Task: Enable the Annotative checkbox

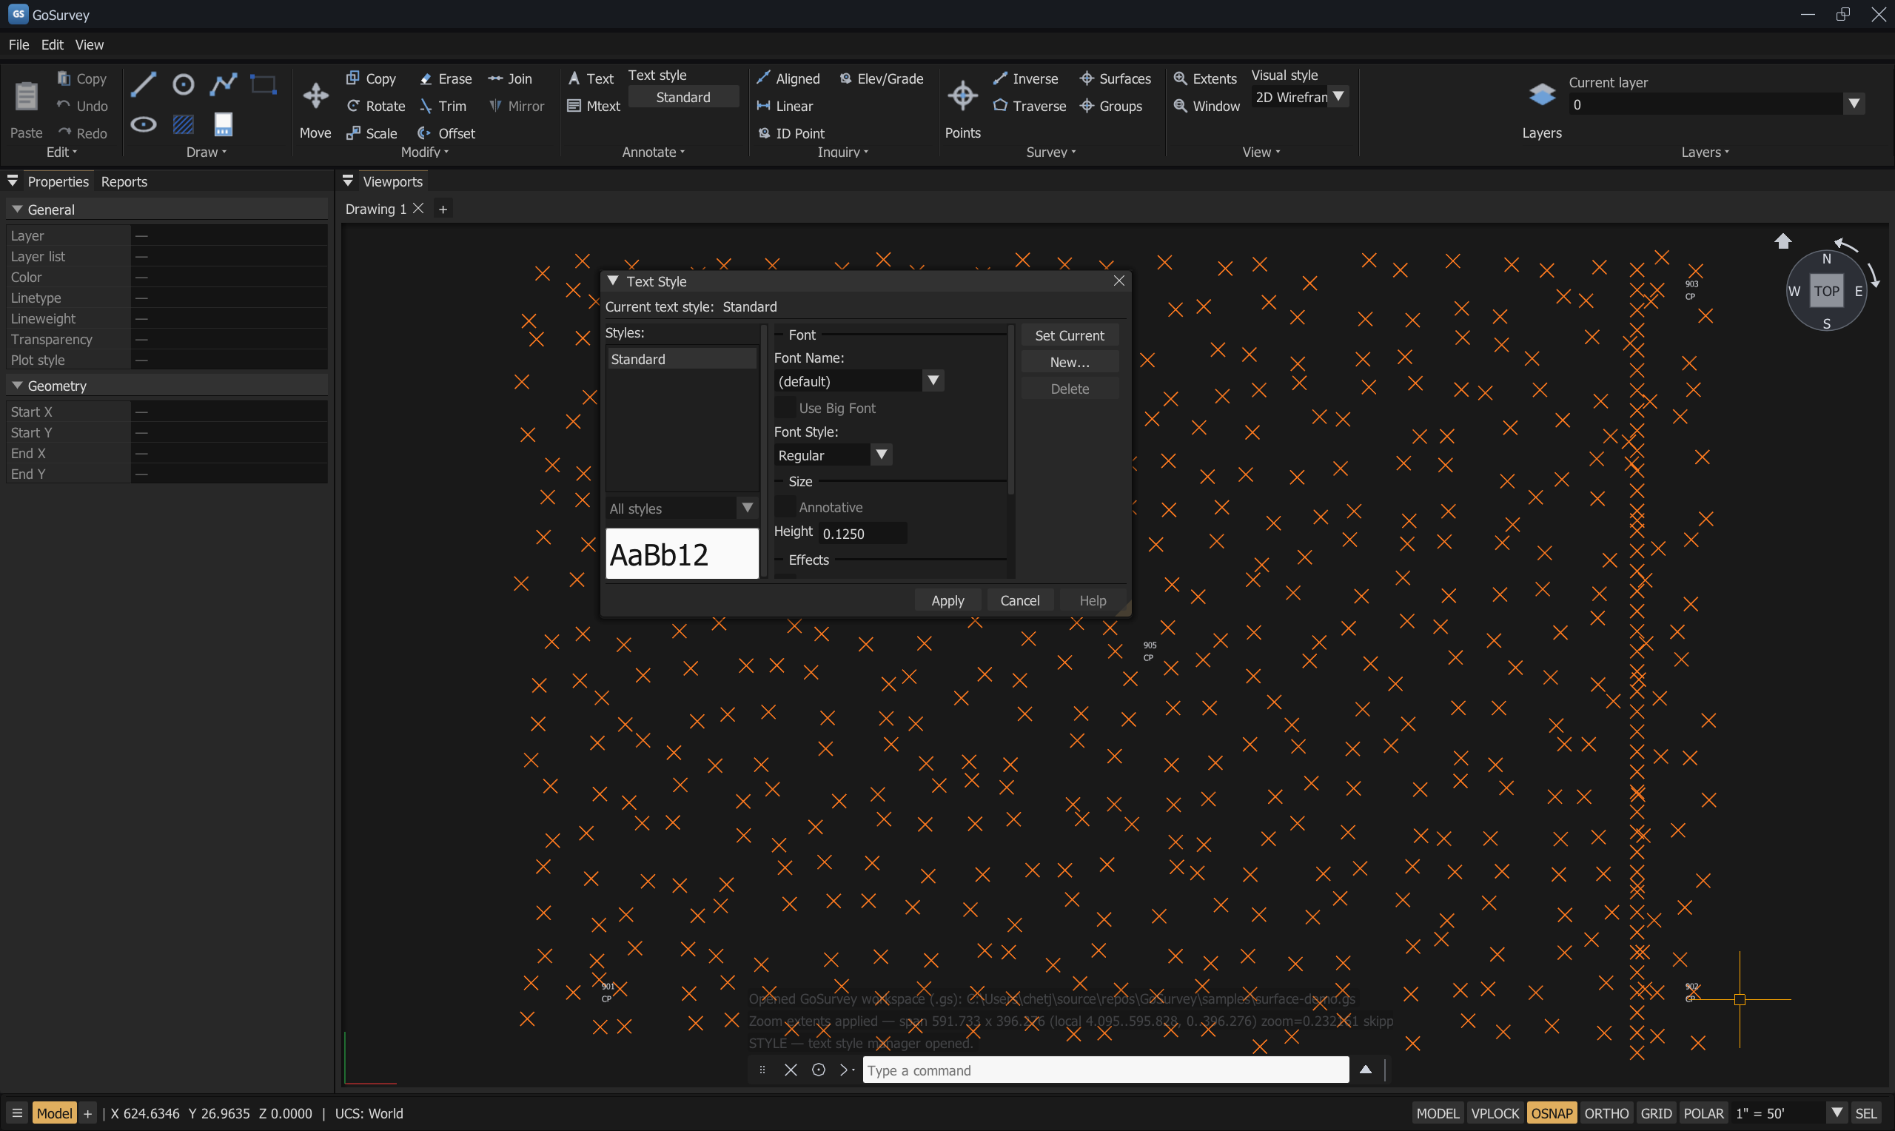Action: pos(785,507)
